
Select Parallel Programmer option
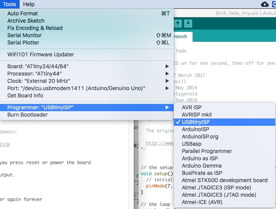[x=224, y=151]
